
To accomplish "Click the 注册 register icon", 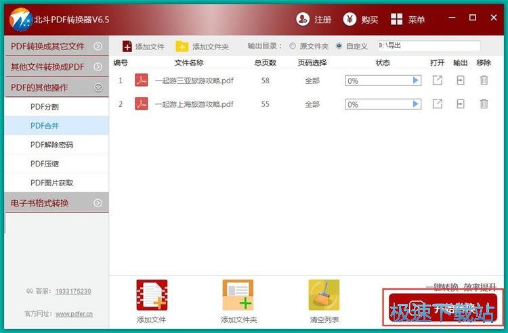I will tap(303, 20).
